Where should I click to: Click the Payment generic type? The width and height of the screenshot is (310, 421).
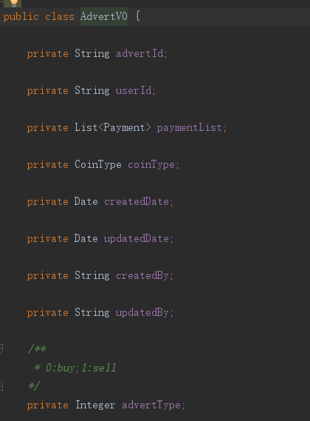pos(124,127)
